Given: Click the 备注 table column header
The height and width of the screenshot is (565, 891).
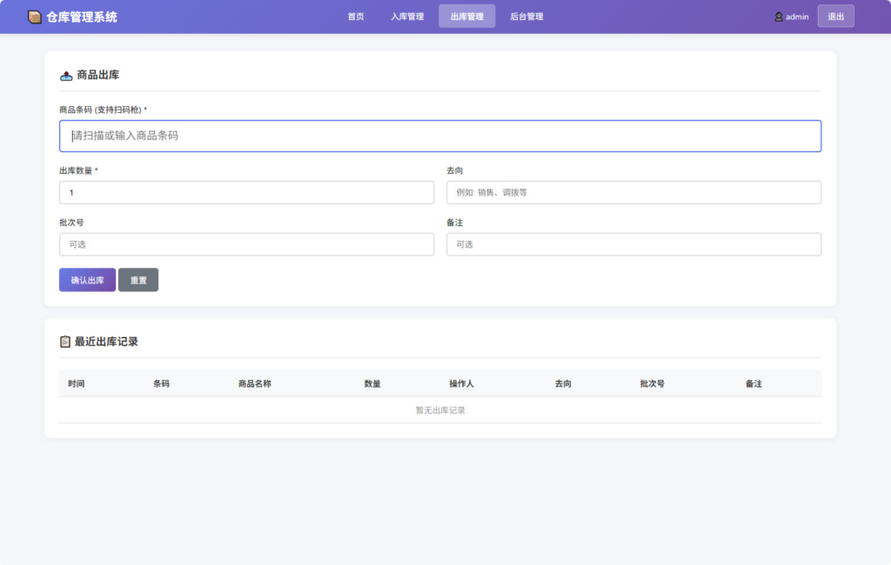Looking at the screenshot, I should point(754,384).
